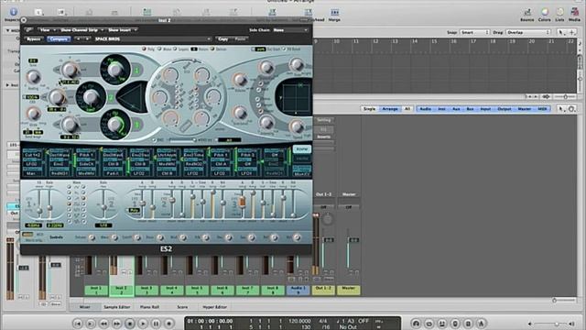Click the fast forward transport button
The image size is (586, 330).
(x=116, y=324)
